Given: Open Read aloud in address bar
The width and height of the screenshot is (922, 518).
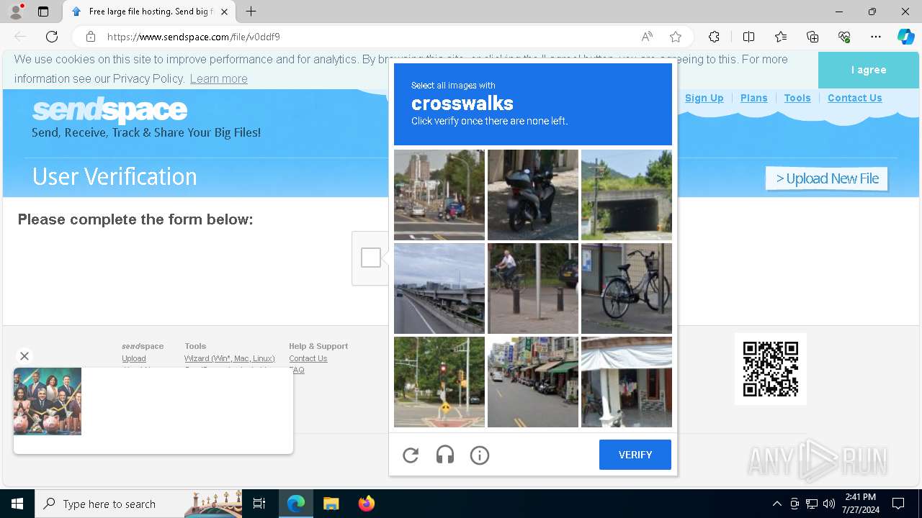Looking at the screenshot, I should [647, 37].
